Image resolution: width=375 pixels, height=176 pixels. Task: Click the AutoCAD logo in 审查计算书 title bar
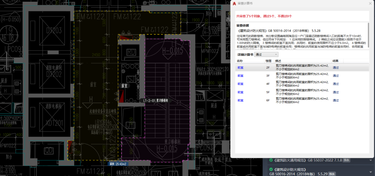[234, 3]
